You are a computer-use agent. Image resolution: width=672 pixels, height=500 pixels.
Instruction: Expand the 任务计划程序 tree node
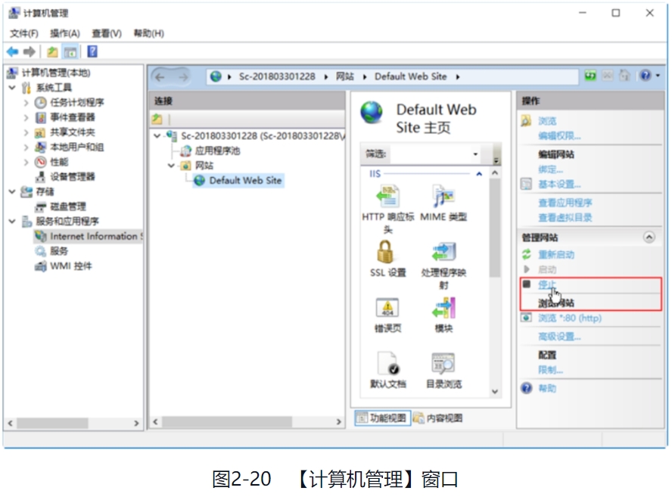26,102
